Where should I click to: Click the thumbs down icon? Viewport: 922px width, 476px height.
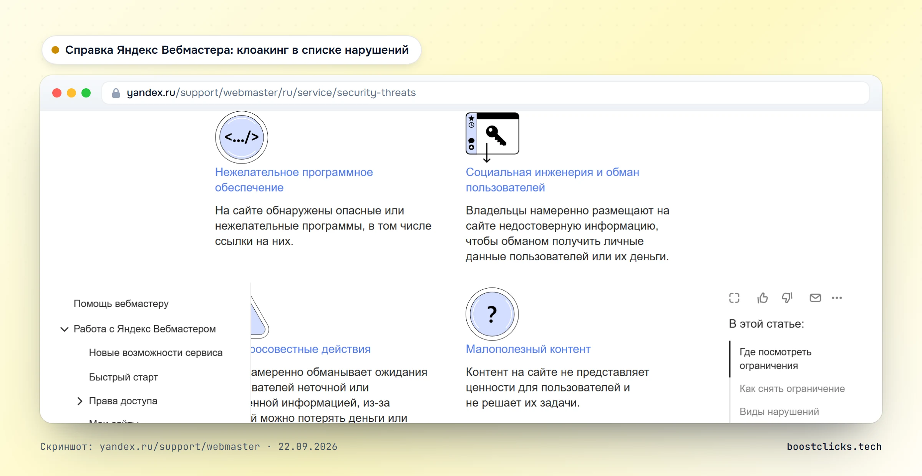pos(787,298)
